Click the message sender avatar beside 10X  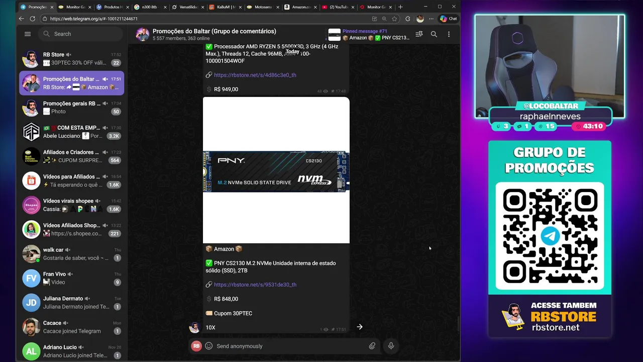[x=194, y=327]
